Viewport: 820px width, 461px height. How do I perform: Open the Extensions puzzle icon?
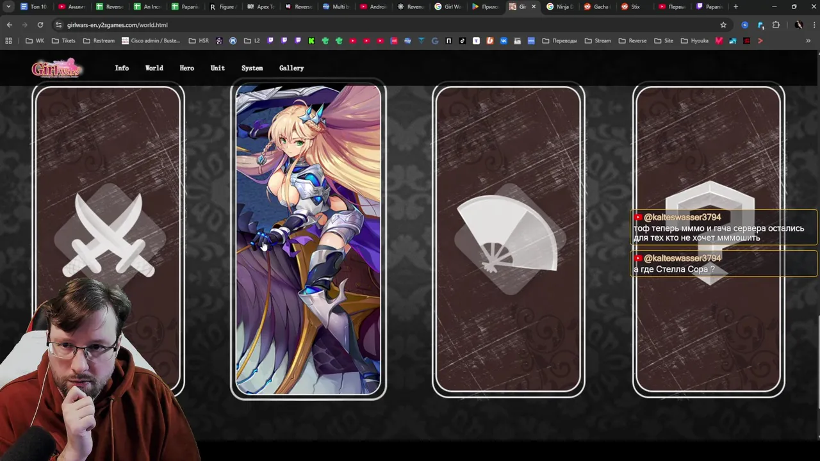click(x=776, y=25)
